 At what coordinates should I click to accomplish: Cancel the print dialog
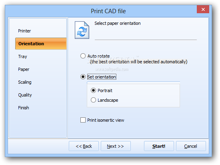point(191,146)
